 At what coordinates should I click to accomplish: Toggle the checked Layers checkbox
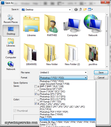click(x=36, y=94)
